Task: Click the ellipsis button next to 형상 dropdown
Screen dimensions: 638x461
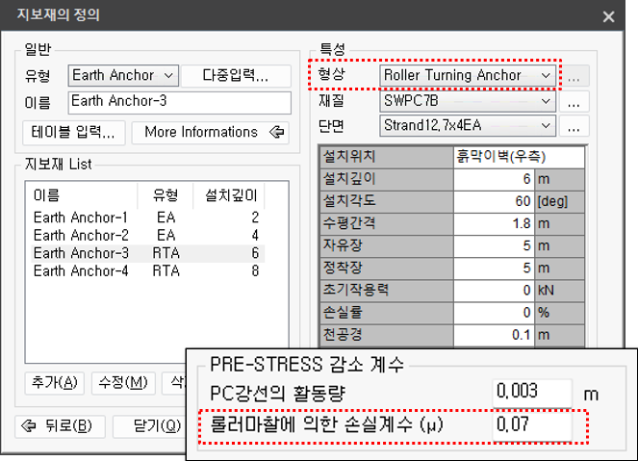Action: 575,75
